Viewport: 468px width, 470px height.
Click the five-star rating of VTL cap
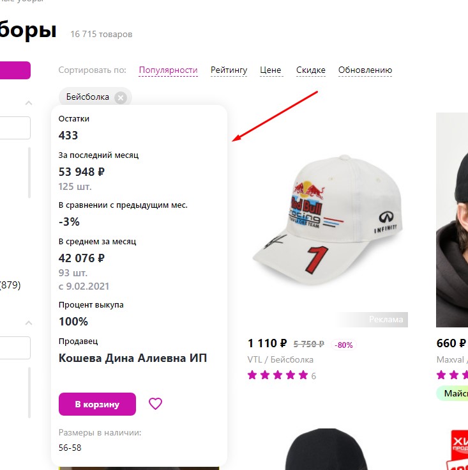click(278, 375)
